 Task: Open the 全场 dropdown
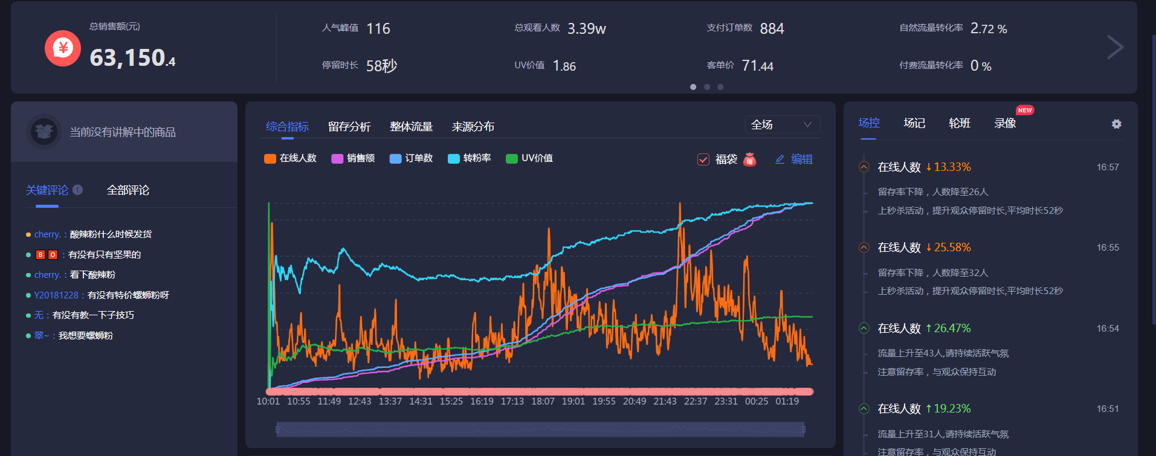coord(782,124)
